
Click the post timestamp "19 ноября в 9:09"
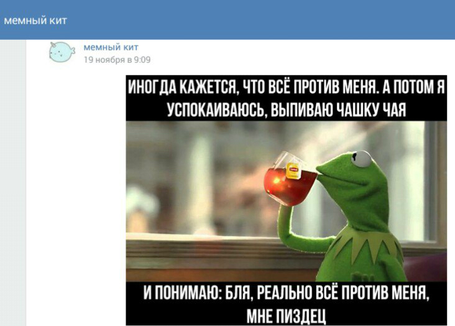(117, 60)
